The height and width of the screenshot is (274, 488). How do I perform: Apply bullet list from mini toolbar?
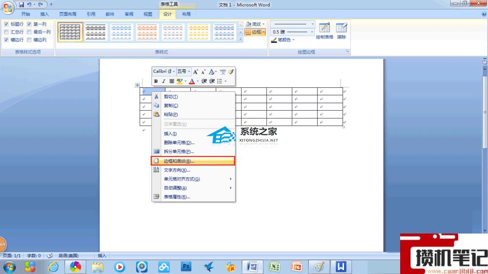click(220, 81)
